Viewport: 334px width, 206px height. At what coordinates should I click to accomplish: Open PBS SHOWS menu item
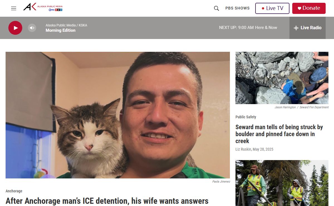[x=237, y=8]
